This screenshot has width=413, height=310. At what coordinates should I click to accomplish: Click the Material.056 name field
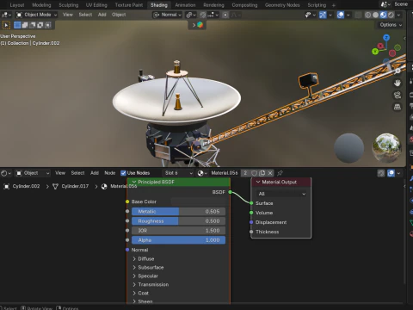click(x=225, y=173)
